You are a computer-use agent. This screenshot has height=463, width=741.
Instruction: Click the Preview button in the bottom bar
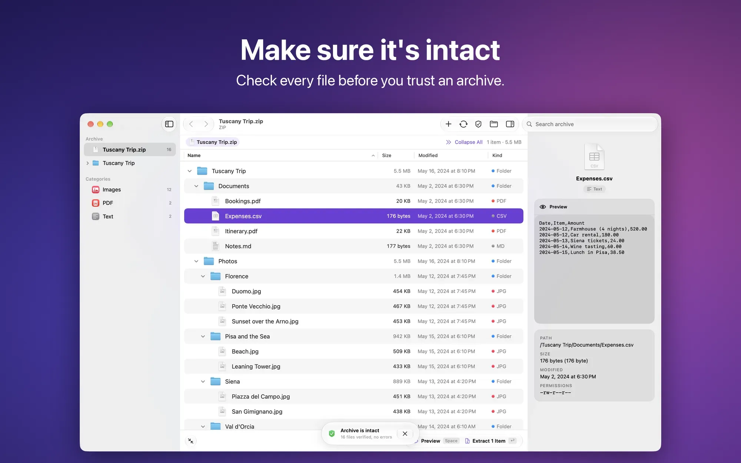tap(436, 441)
